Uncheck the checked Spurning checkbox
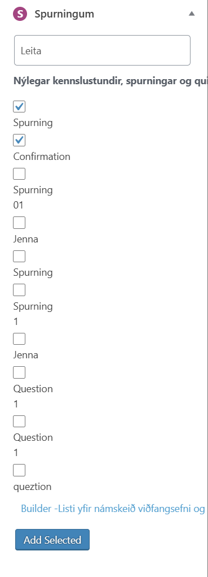This screenshot has height=577, width=208. pos(19,106)
